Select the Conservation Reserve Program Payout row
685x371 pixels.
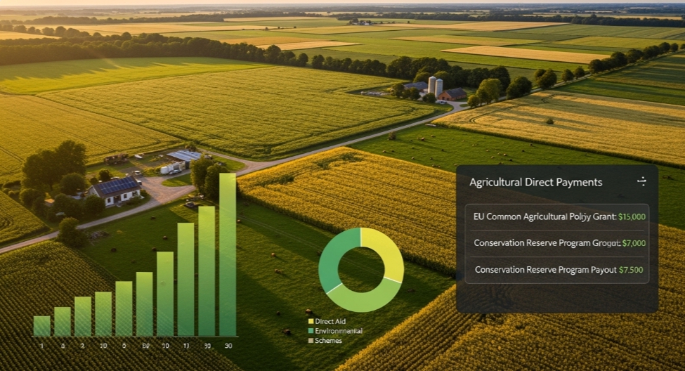click(557, 270)
